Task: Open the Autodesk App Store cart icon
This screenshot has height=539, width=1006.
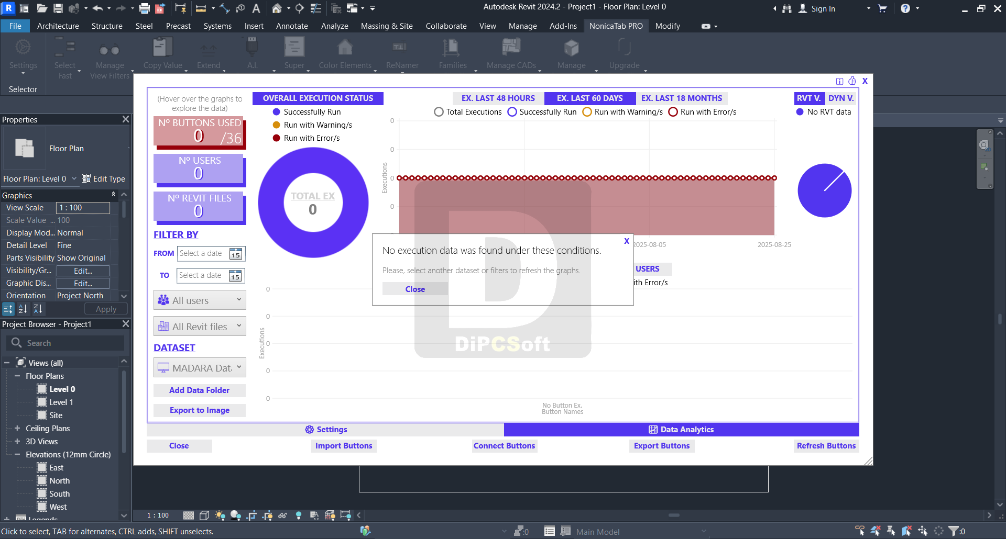Action: [882, 8]
